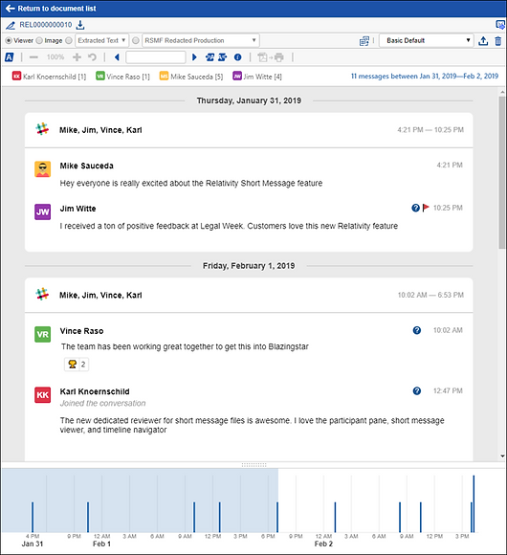This screenshot has width=507, height=555.
Task: Open the RSMF Redacted Production dropdown
Action: [201, 40]
